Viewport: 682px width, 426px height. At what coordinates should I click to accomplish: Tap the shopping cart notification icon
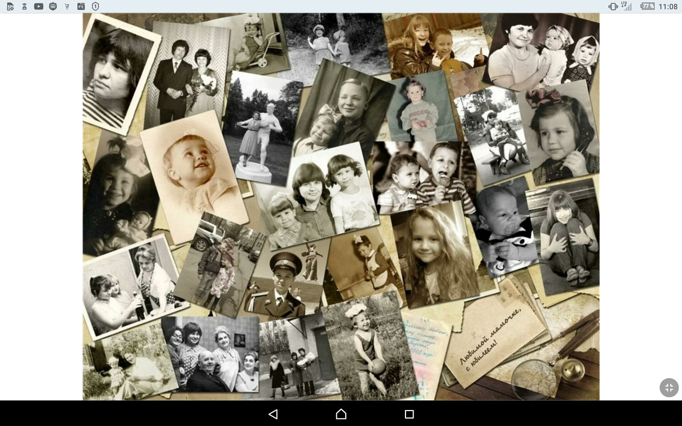point(67,6)
